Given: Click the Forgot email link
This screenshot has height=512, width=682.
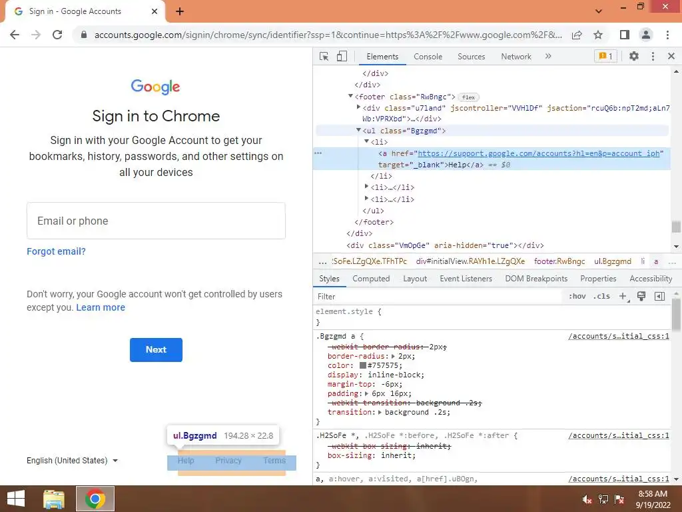Looking at the screenshot, I should [56, 251].
